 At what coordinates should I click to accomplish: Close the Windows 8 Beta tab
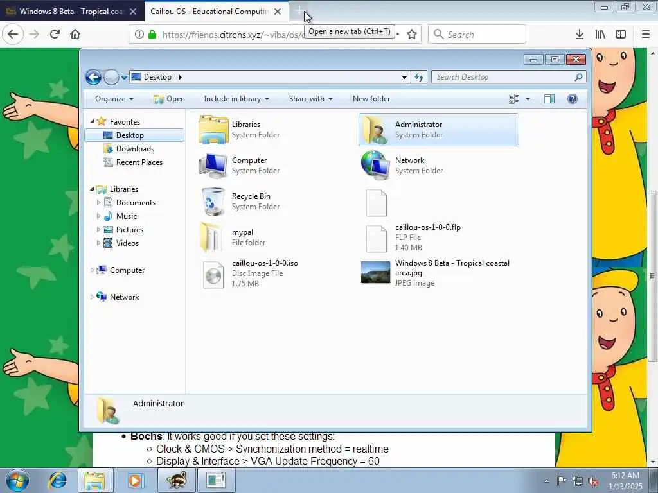pos(133,12)
